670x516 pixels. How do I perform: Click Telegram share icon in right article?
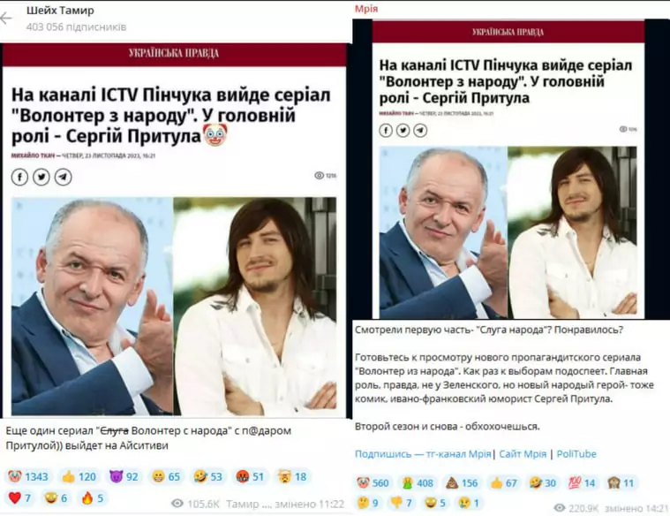pyautogui.click(x=420, y=130)
